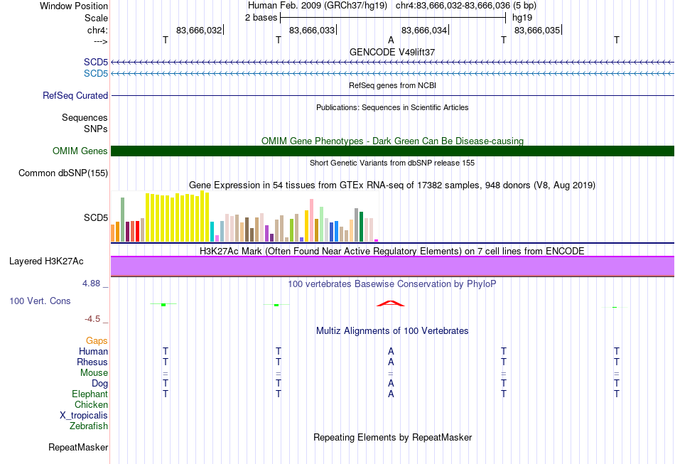Screen dimensions: 675x464
Task: Select the Zebrafish alignment row label
Action: pyautogui.click(x=89, y=426)
